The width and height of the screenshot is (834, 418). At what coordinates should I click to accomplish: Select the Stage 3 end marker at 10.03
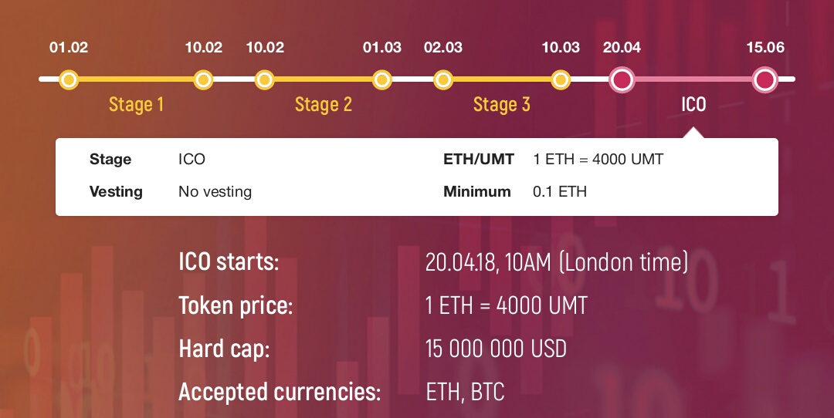coord(561,79)
